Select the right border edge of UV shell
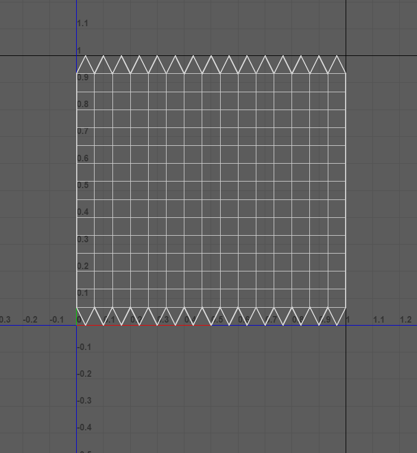This screenshot has height=453, width=417. click(346, 190)
